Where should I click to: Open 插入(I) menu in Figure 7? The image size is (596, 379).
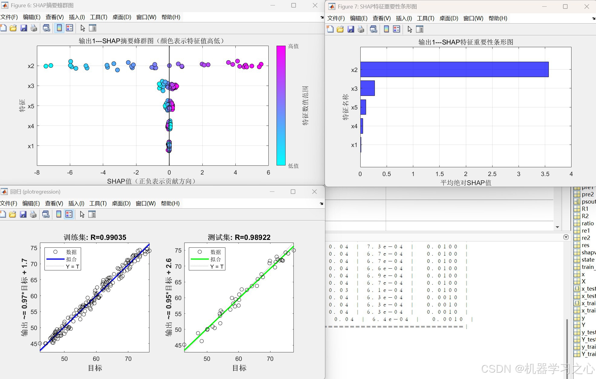pos(404,18)
